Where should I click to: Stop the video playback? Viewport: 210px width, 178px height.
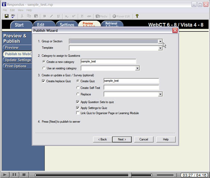24,175
